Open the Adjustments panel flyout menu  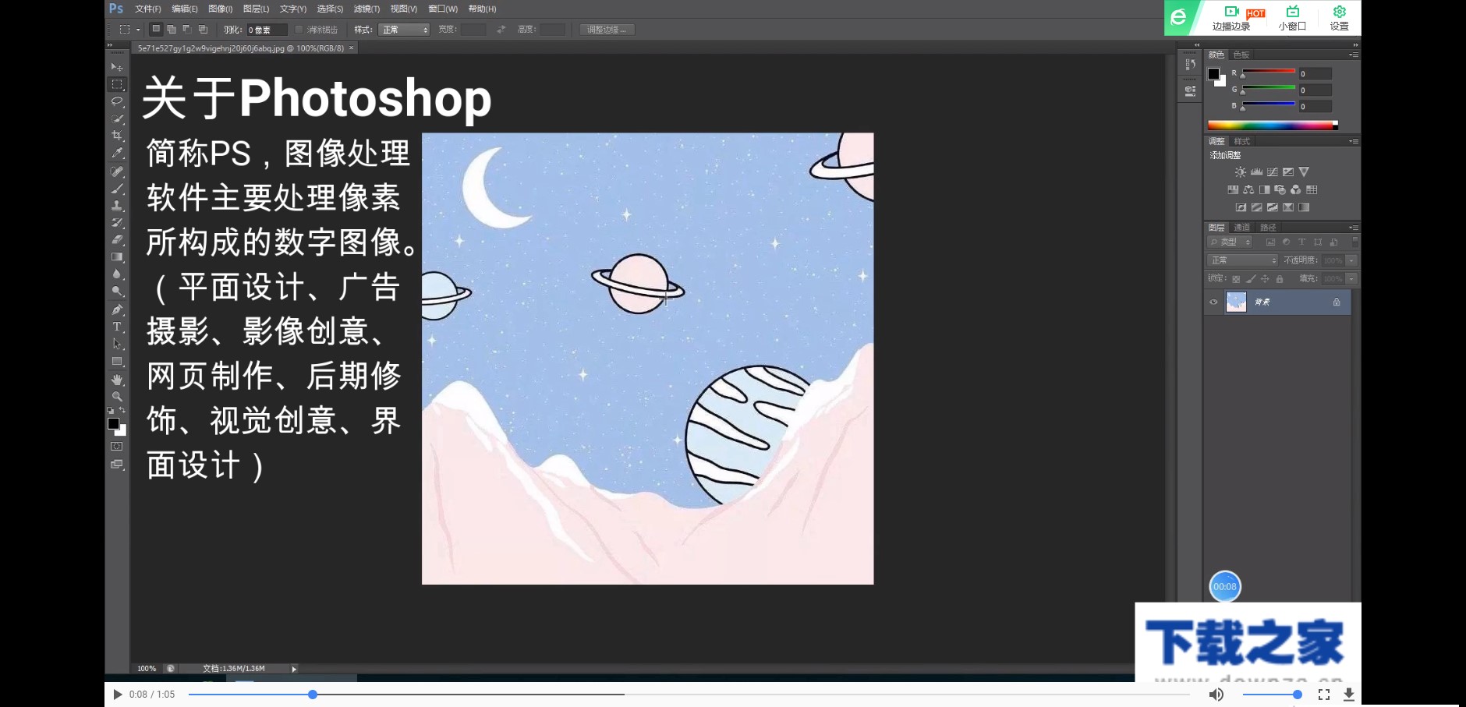pyautogui.click(x=1354, y=141)
